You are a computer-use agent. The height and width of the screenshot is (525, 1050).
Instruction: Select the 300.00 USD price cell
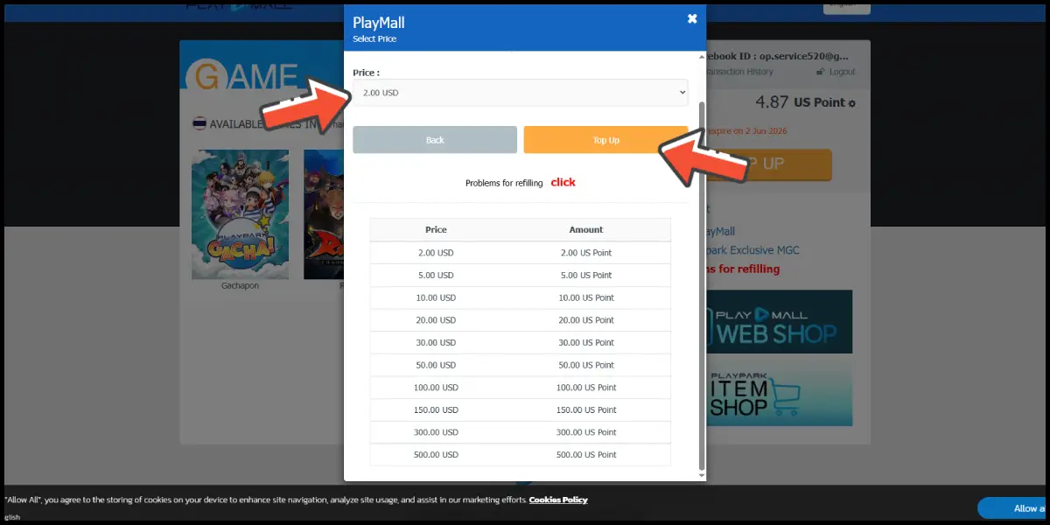(x=436, y=432)
